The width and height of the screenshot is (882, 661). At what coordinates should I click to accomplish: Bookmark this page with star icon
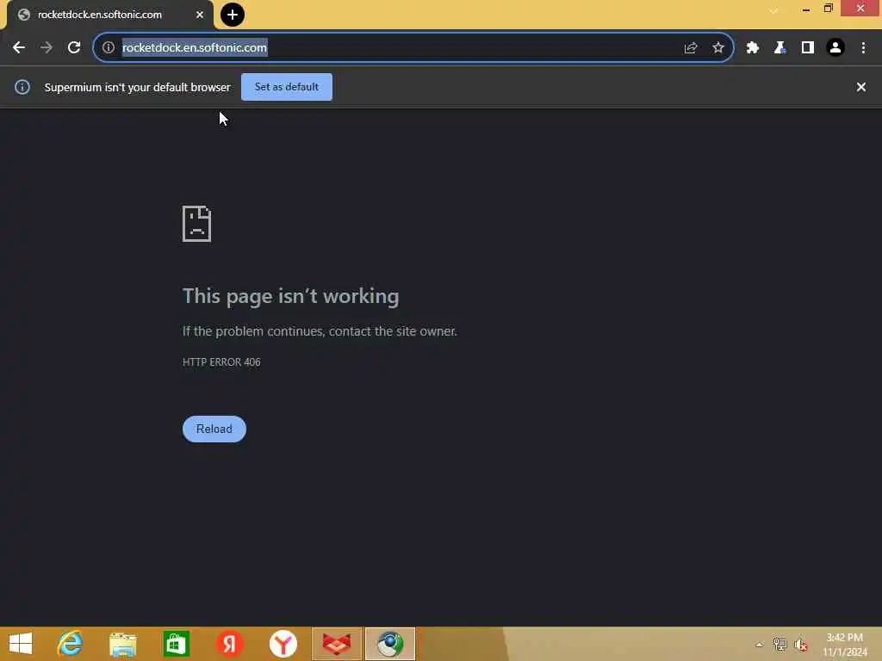(718, 48)
